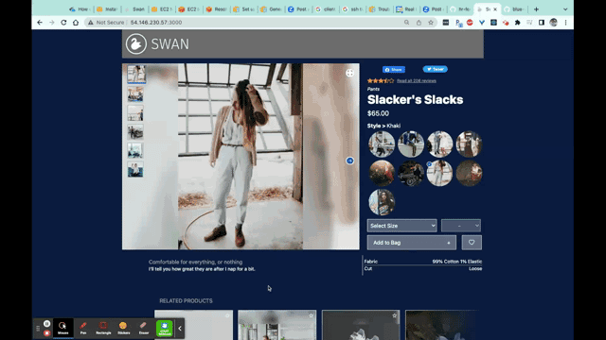Expand product image to fullscreen
Image resolution: width=606 pixels, height=340 pixels.
(349, 73)
